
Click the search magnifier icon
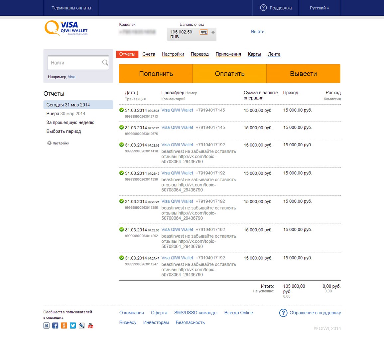[105, 63]
